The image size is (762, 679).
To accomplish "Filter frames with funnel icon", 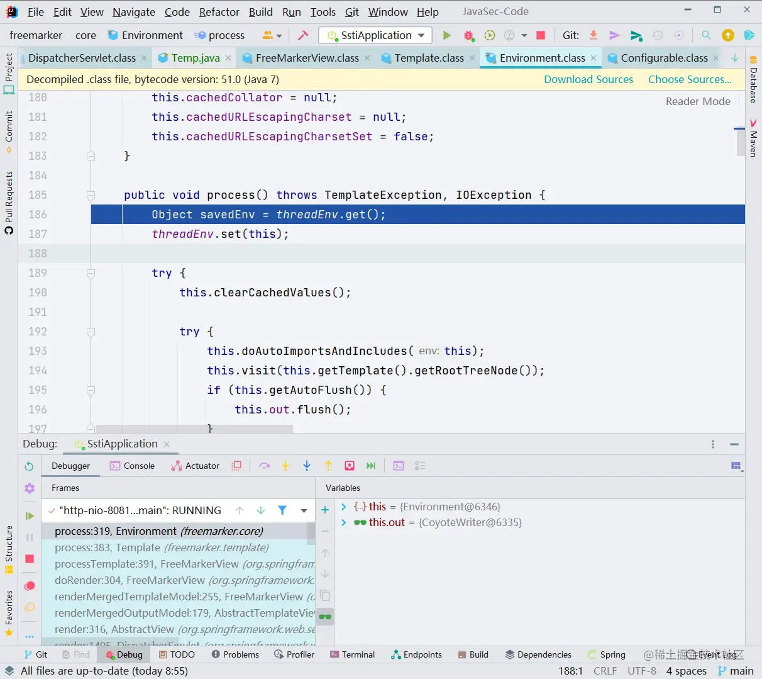I will point(282,510).
